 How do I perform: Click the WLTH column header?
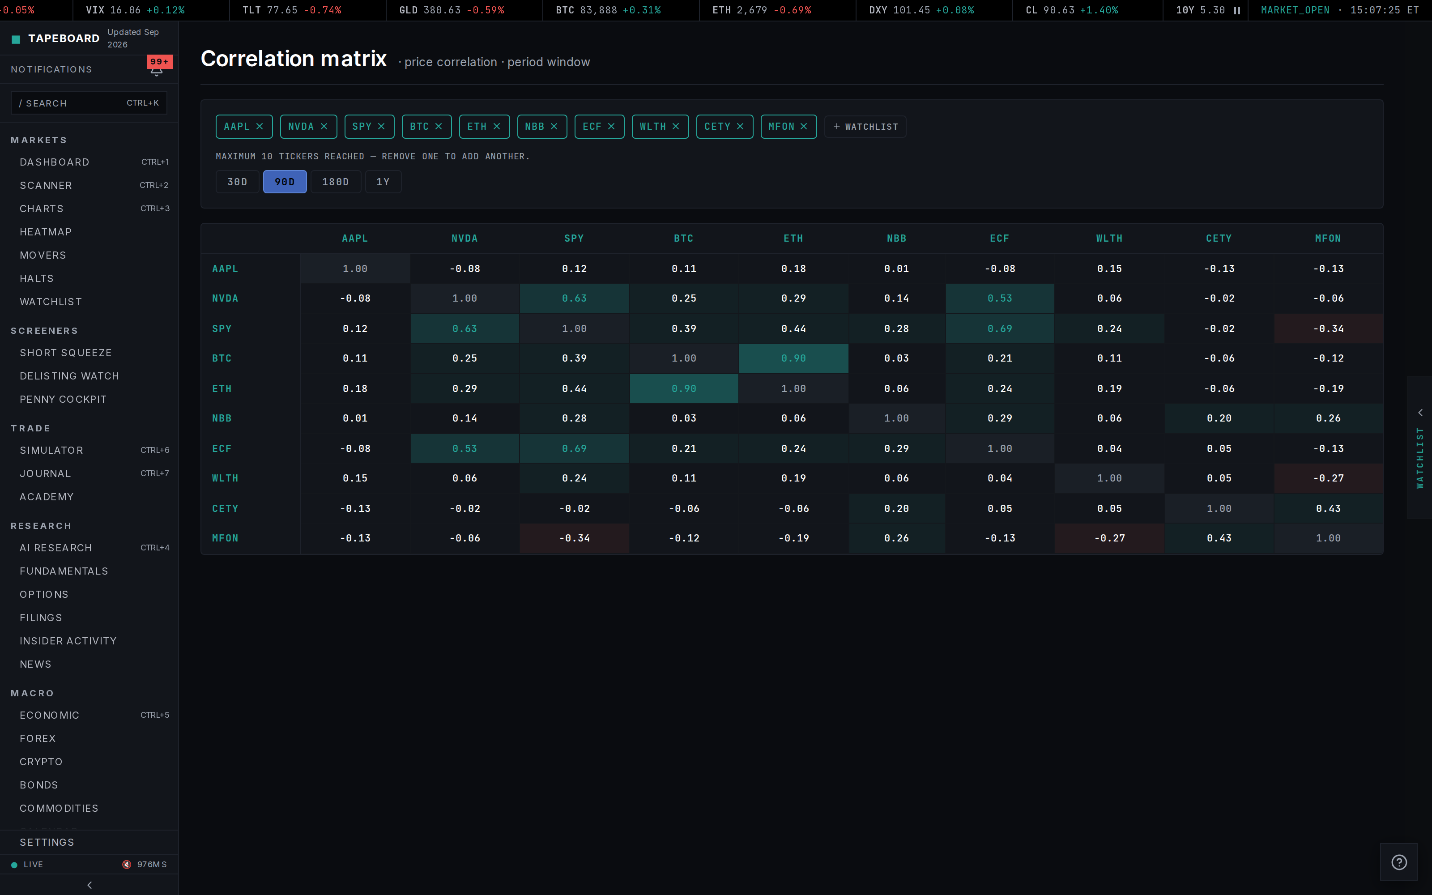[1109, 239]
